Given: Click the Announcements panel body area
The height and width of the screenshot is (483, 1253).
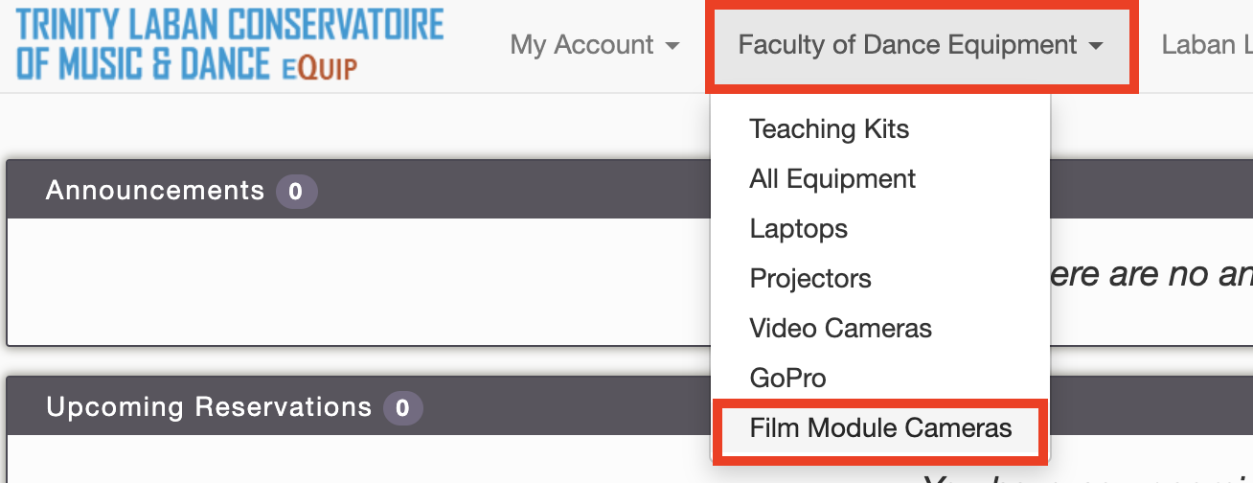Looking at the screenshot, I should pyautogui.click(x=357, y=281).
